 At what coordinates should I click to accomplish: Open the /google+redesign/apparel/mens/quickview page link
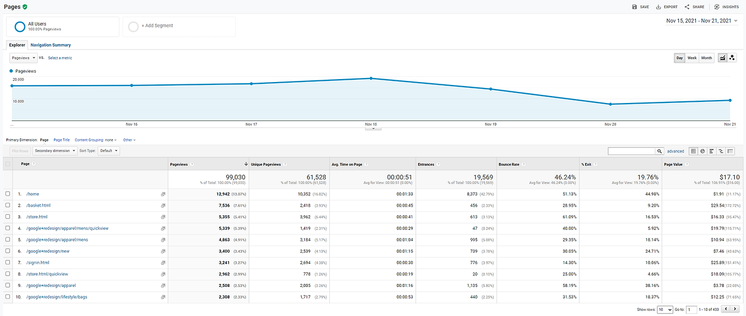68,228
